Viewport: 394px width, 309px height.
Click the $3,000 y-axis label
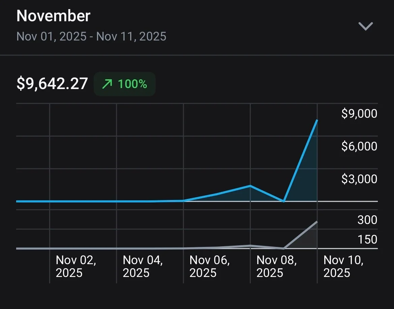pos(359,179)
